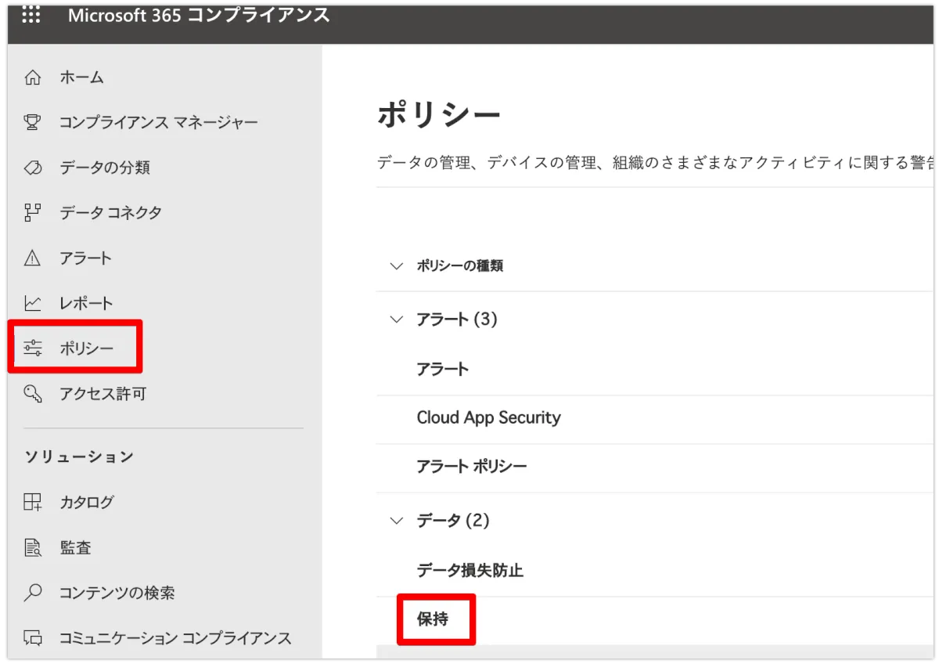
Task: Click the データの分類 tag icon
Action: (x=33, y=168)
